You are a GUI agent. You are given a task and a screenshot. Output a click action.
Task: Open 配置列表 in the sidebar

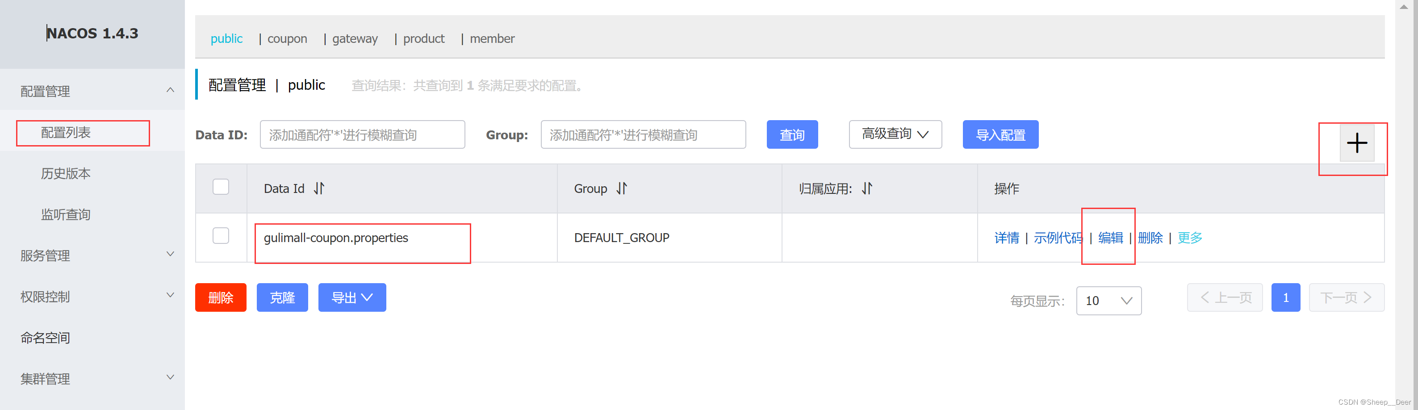[66, 133]
